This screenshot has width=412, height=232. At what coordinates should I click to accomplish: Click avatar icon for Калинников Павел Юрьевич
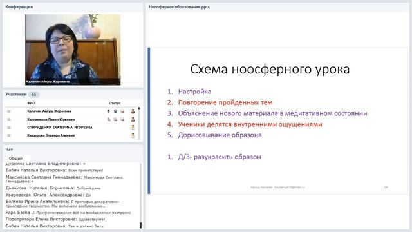click(133, 119)
